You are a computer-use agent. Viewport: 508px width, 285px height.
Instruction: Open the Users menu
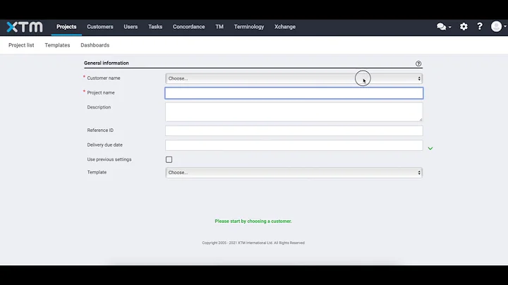131,27
